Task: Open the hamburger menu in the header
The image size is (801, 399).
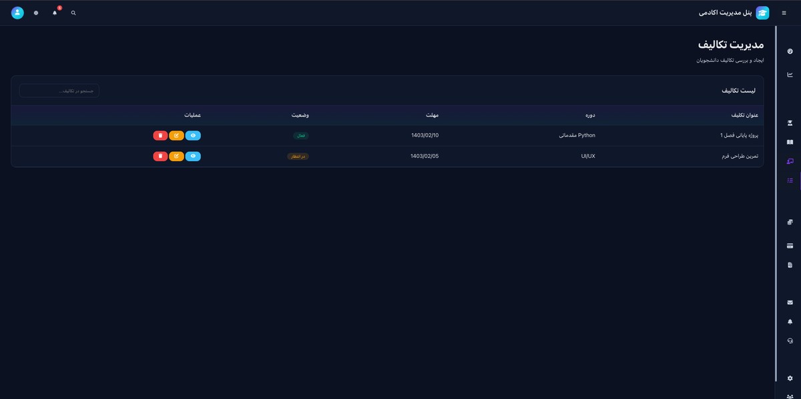Action: (784, 13)
